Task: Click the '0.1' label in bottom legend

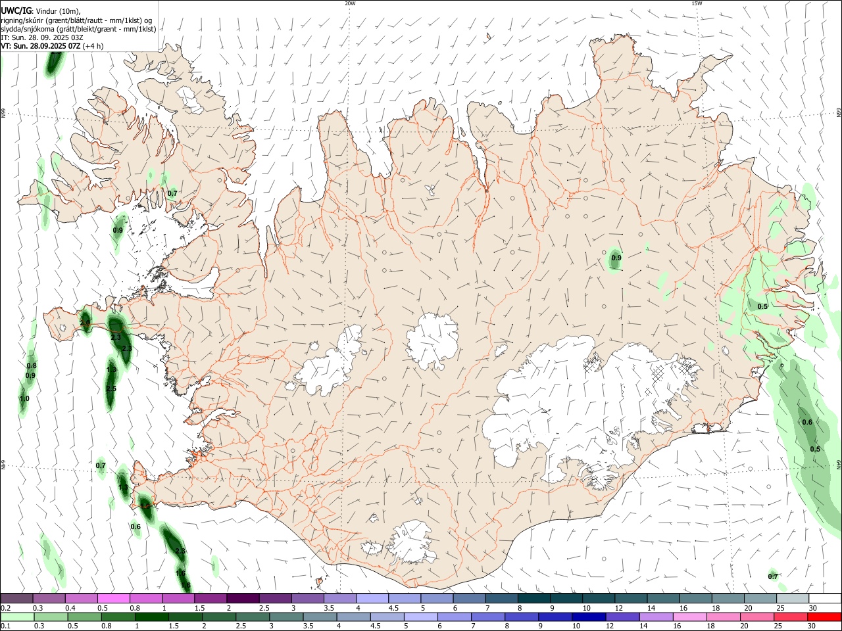Action: click(6, 626)
